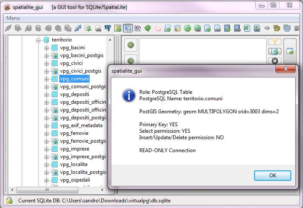
Task: Expand the vpg_bacini node
Action: pyautogui.click(x=46, y=48)
